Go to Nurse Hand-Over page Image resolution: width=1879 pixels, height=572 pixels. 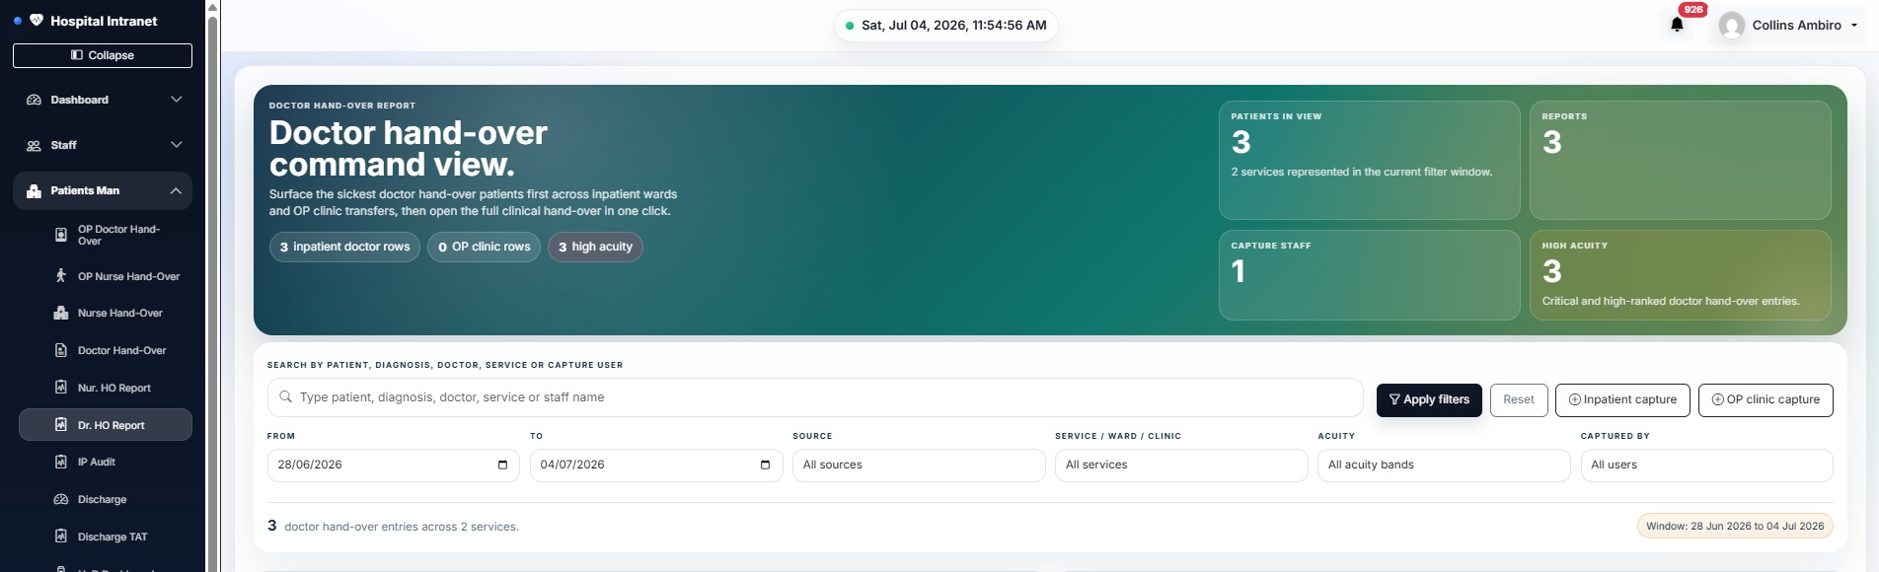click(x=106, y=313)
